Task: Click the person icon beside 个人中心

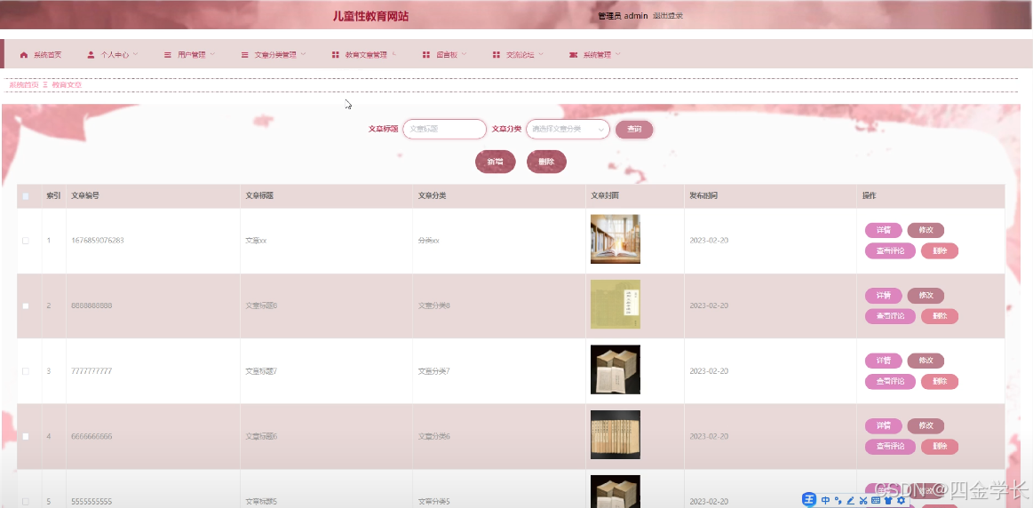Action: [x=91, y=55]
